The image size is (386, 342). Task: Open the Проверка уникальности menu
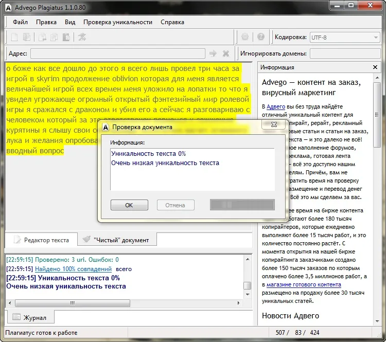(x=118, y=22)
